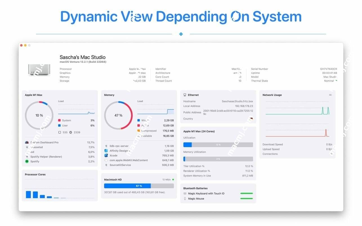Viewport: 362px width, 226px height.
Task: Click the GPU Memory Utilization bar
Action: tap(218, 159)
